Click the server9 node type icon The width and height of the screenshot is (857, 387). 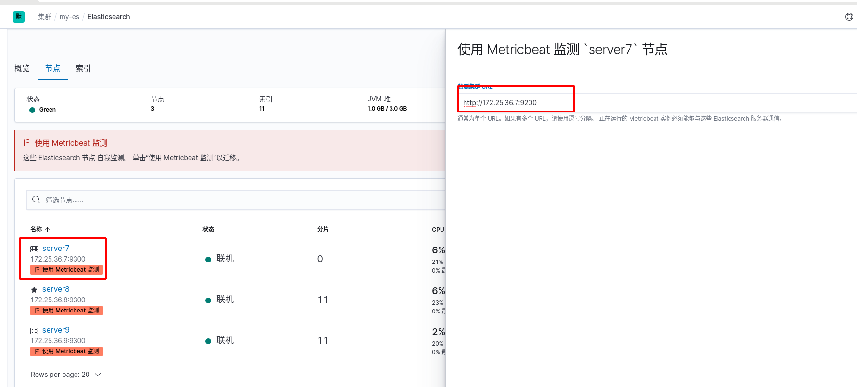pos(34,331)
